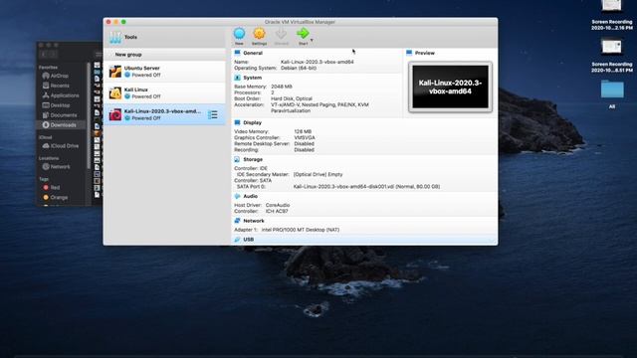Select the Red tag in Finder

coord(56,188)
